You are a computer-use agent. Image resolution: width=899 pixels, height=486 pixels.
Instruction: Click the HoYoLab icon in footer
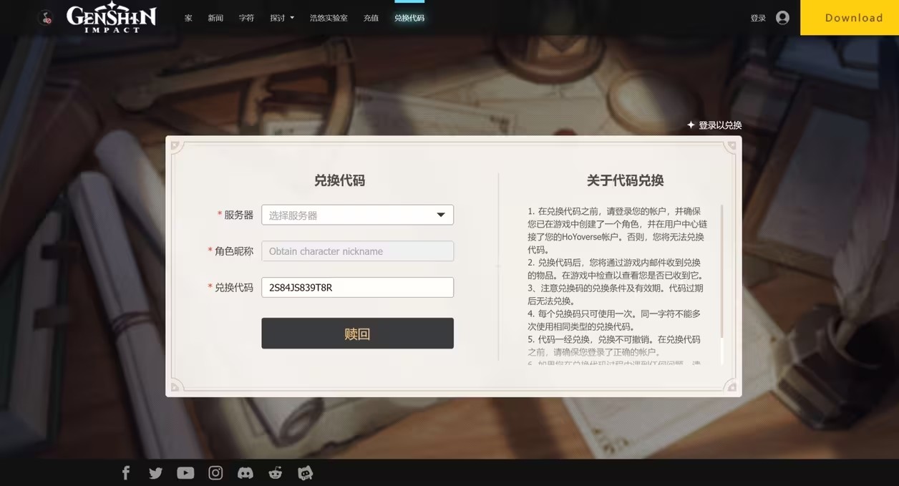point(306,472)
